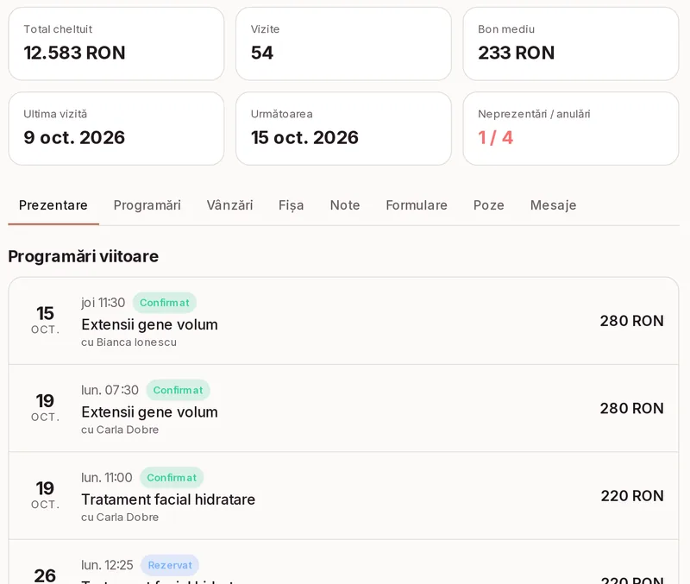Image resolution: width=690 pixels, height=584 pixels.
Task: Click the Vizite 54 card
Action: coord(343,44)
